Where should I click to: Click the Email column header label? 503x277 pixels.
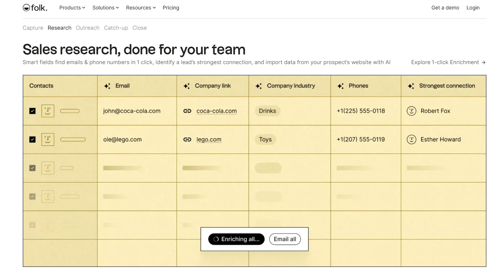(x=122, y=86)
